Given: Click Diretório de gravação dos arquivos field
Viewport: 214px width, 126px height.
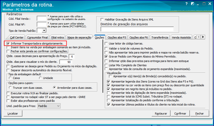Looking at the screenshot, I should pyautogui.click(x=137, y=29).
